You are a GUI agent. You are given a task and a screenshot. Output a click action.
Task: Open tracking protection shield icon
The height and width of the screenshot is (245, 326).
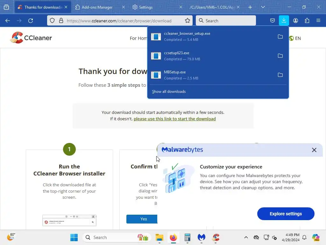[52, 21]
